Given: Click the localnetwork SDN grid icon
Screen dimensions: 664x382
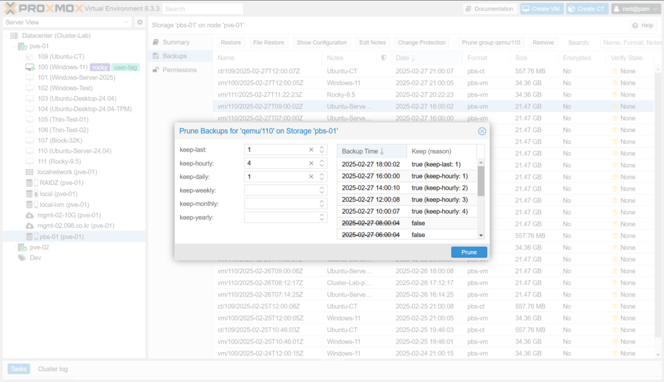Looking at the screenshot, I should click(30, 172).
